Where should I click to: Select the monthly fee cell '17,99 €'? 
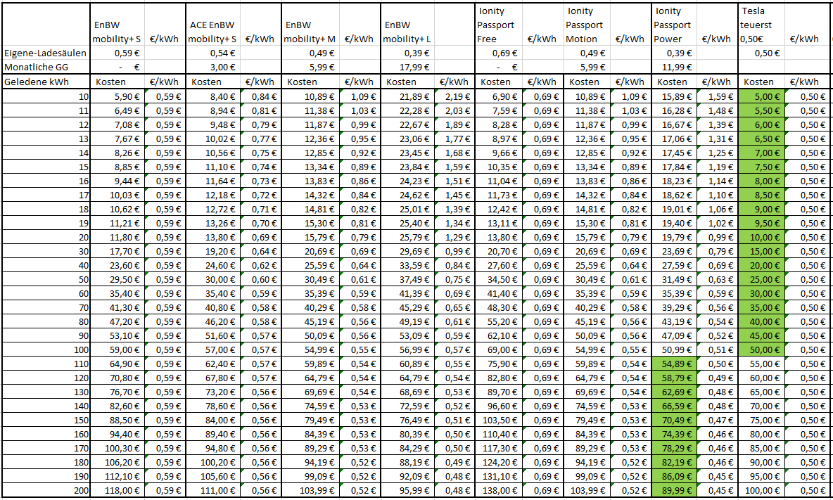(407, 67)
